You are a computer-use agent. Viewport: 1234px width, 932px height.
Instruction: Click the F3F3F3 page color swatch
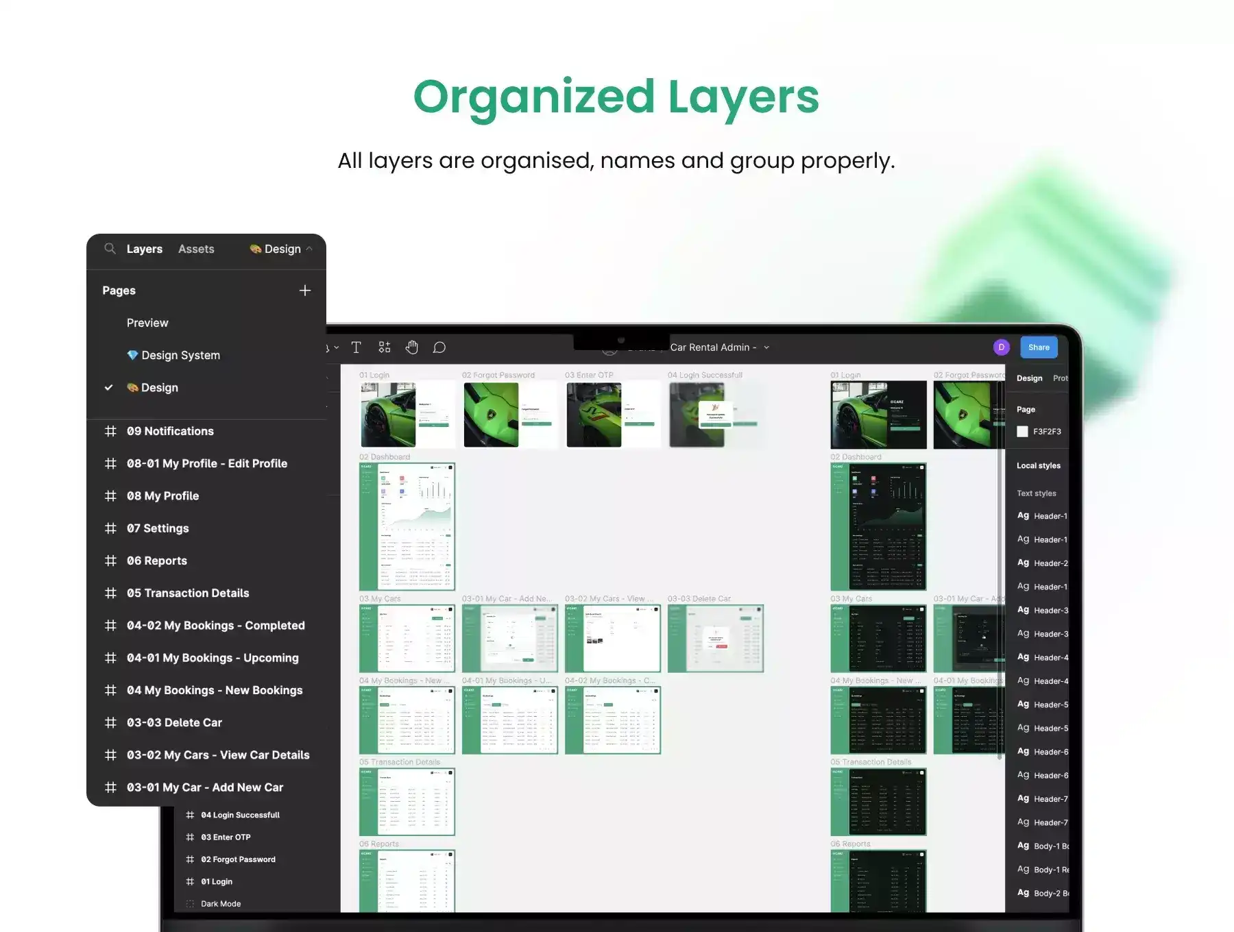(x=1022, y=432)
